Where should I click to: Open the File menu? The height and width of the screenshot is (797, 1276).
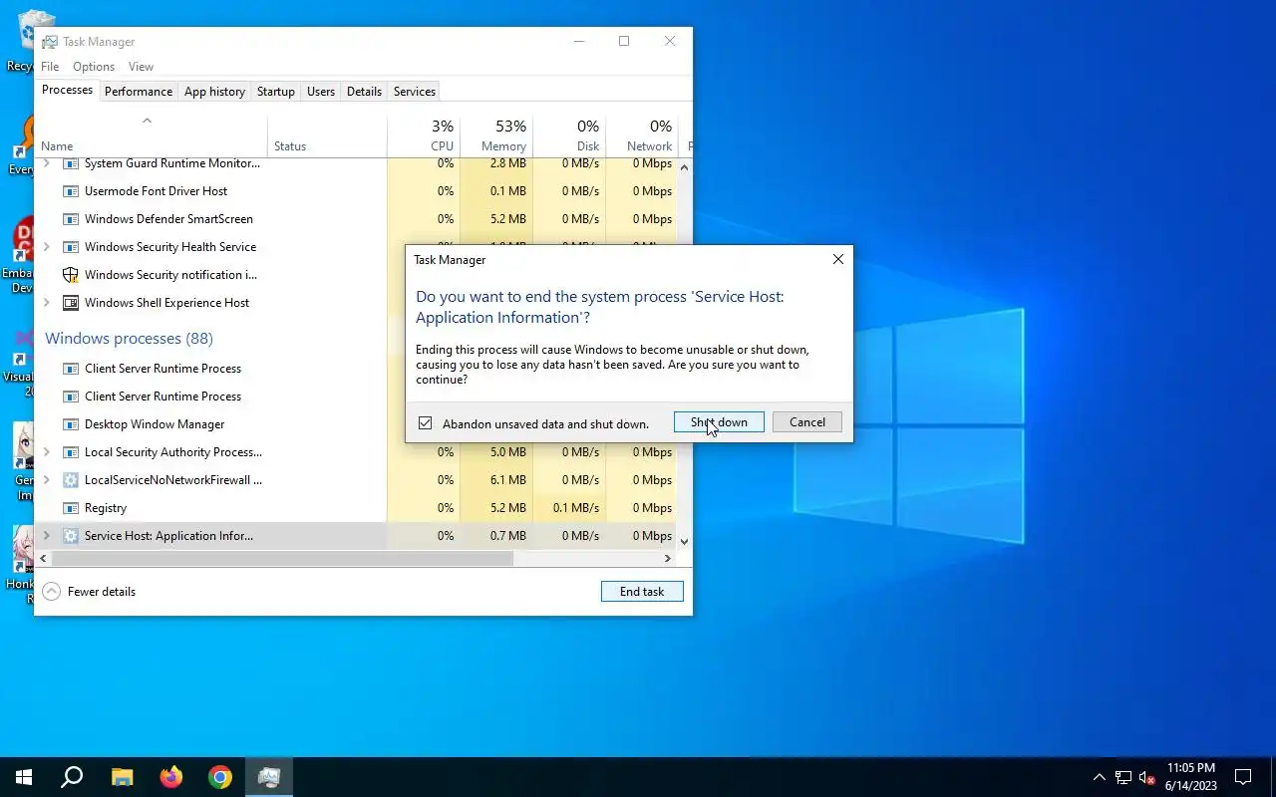(50, 67)
